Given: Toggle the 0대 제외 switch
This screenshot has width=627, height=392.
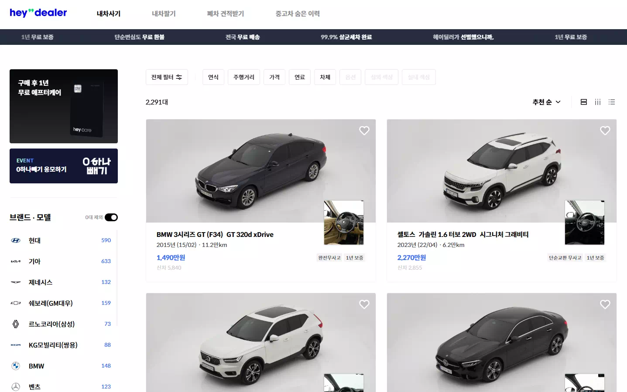Looking at the screenshot, I should click(111, 217).
